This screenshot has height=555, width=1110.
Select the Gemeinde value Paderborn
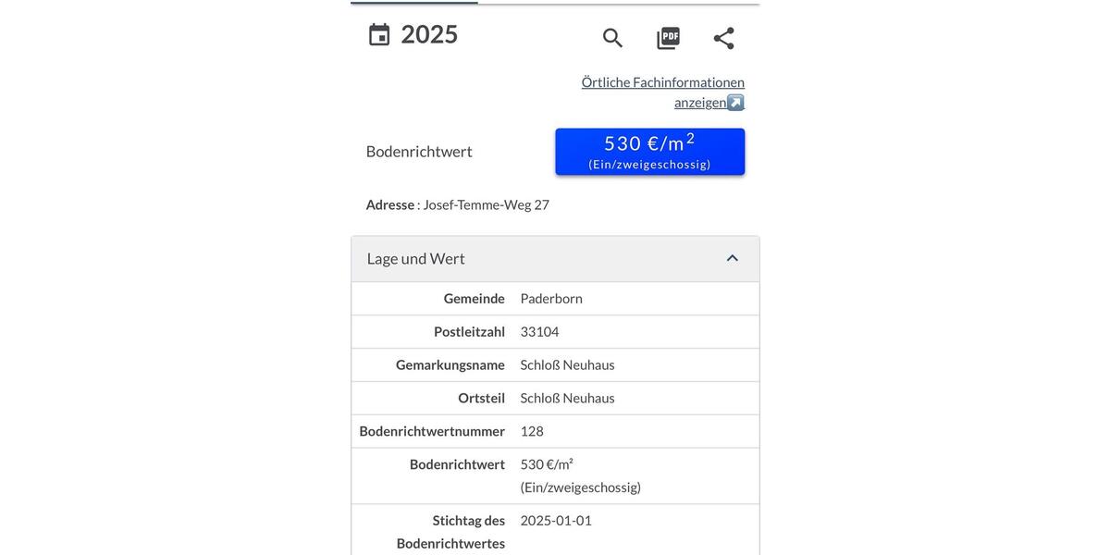tap(551, 296)
